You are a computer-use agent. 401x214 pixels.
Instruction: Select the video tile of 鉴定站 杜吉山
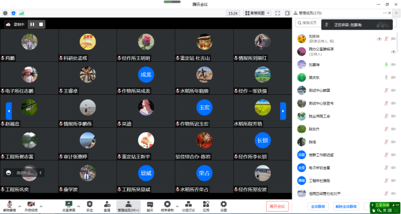click(x=204, y=45)
